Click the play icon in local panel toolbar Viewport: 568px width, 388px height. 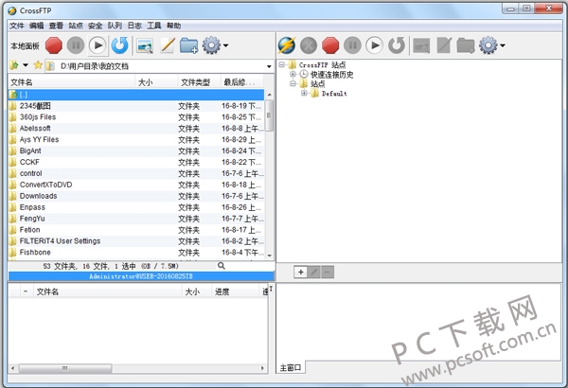pos(98,45)
